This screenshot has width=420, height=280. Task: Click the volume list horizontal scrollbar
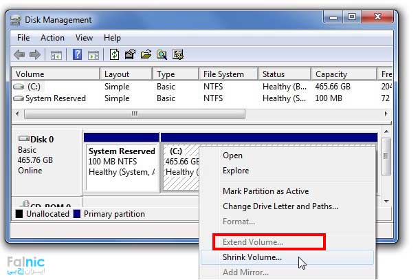(x=134, y=114)
